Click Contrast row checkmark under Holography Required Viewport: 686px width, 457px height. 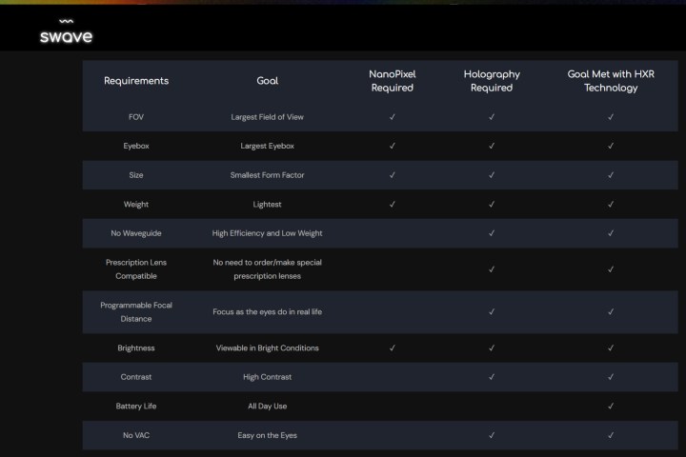(491, 377)
